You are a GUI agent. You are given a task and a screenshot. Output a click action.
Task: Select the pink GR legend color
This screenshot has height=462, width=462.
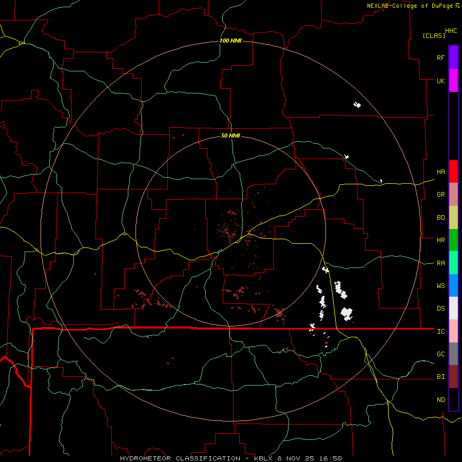click(x=453, y=195)
